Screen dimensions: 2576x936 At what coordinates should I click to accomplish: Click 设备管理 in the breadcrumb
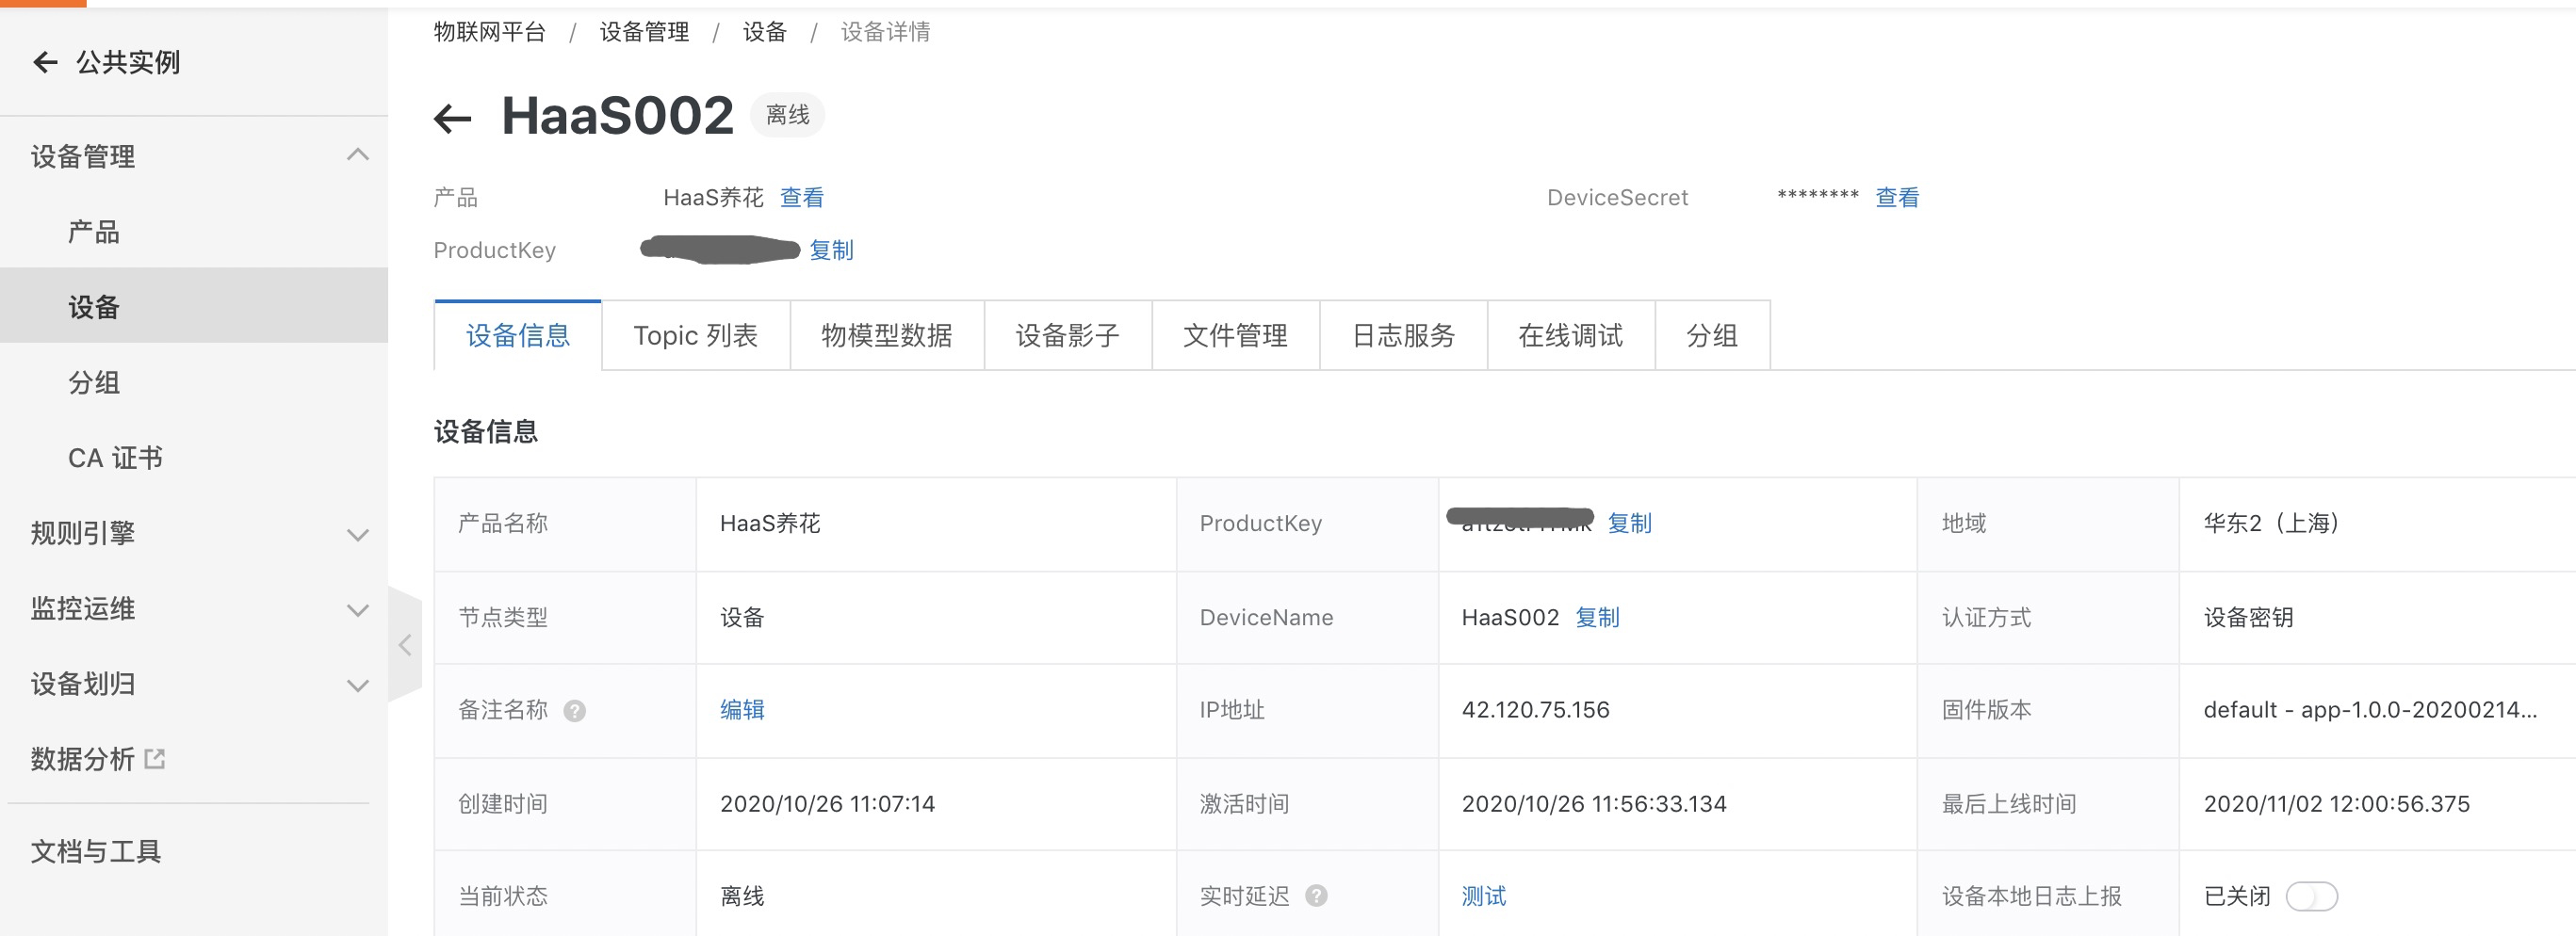click(x=644, y=32)
